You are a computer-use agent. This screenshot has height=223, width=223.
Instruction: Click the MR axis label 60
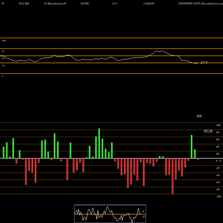(218, 140)
